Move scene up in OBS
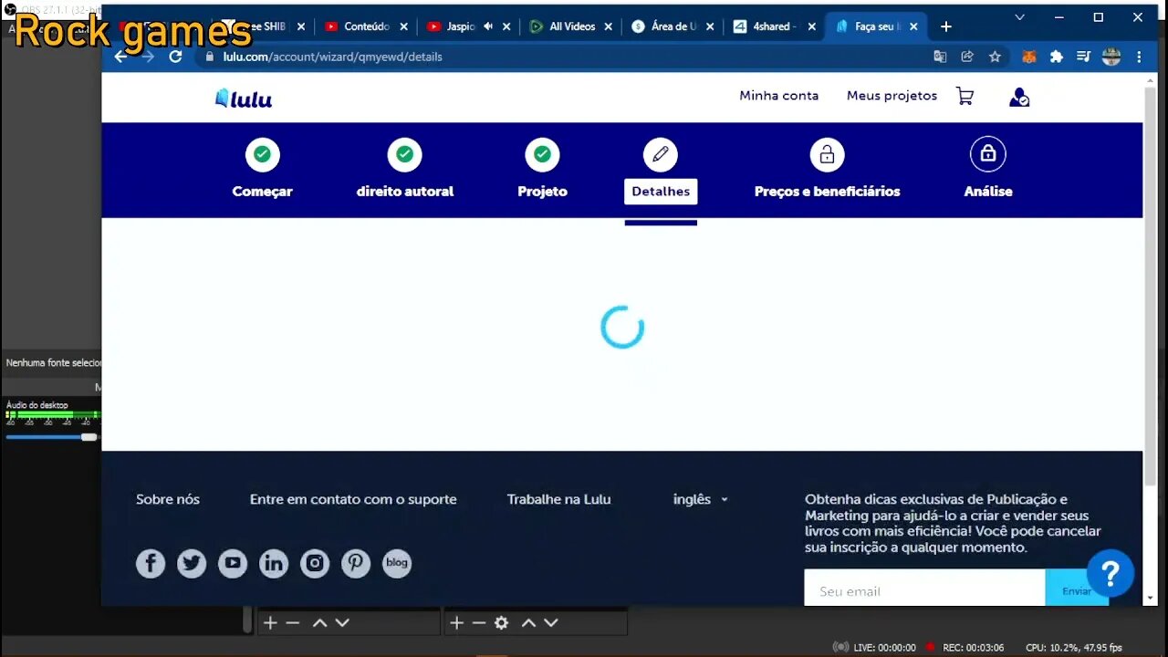Image resolution: width=1168 pixels, height=657 pixels. [319, 622]
